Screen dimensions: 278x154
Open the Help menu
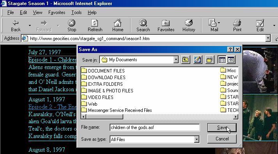92,12
